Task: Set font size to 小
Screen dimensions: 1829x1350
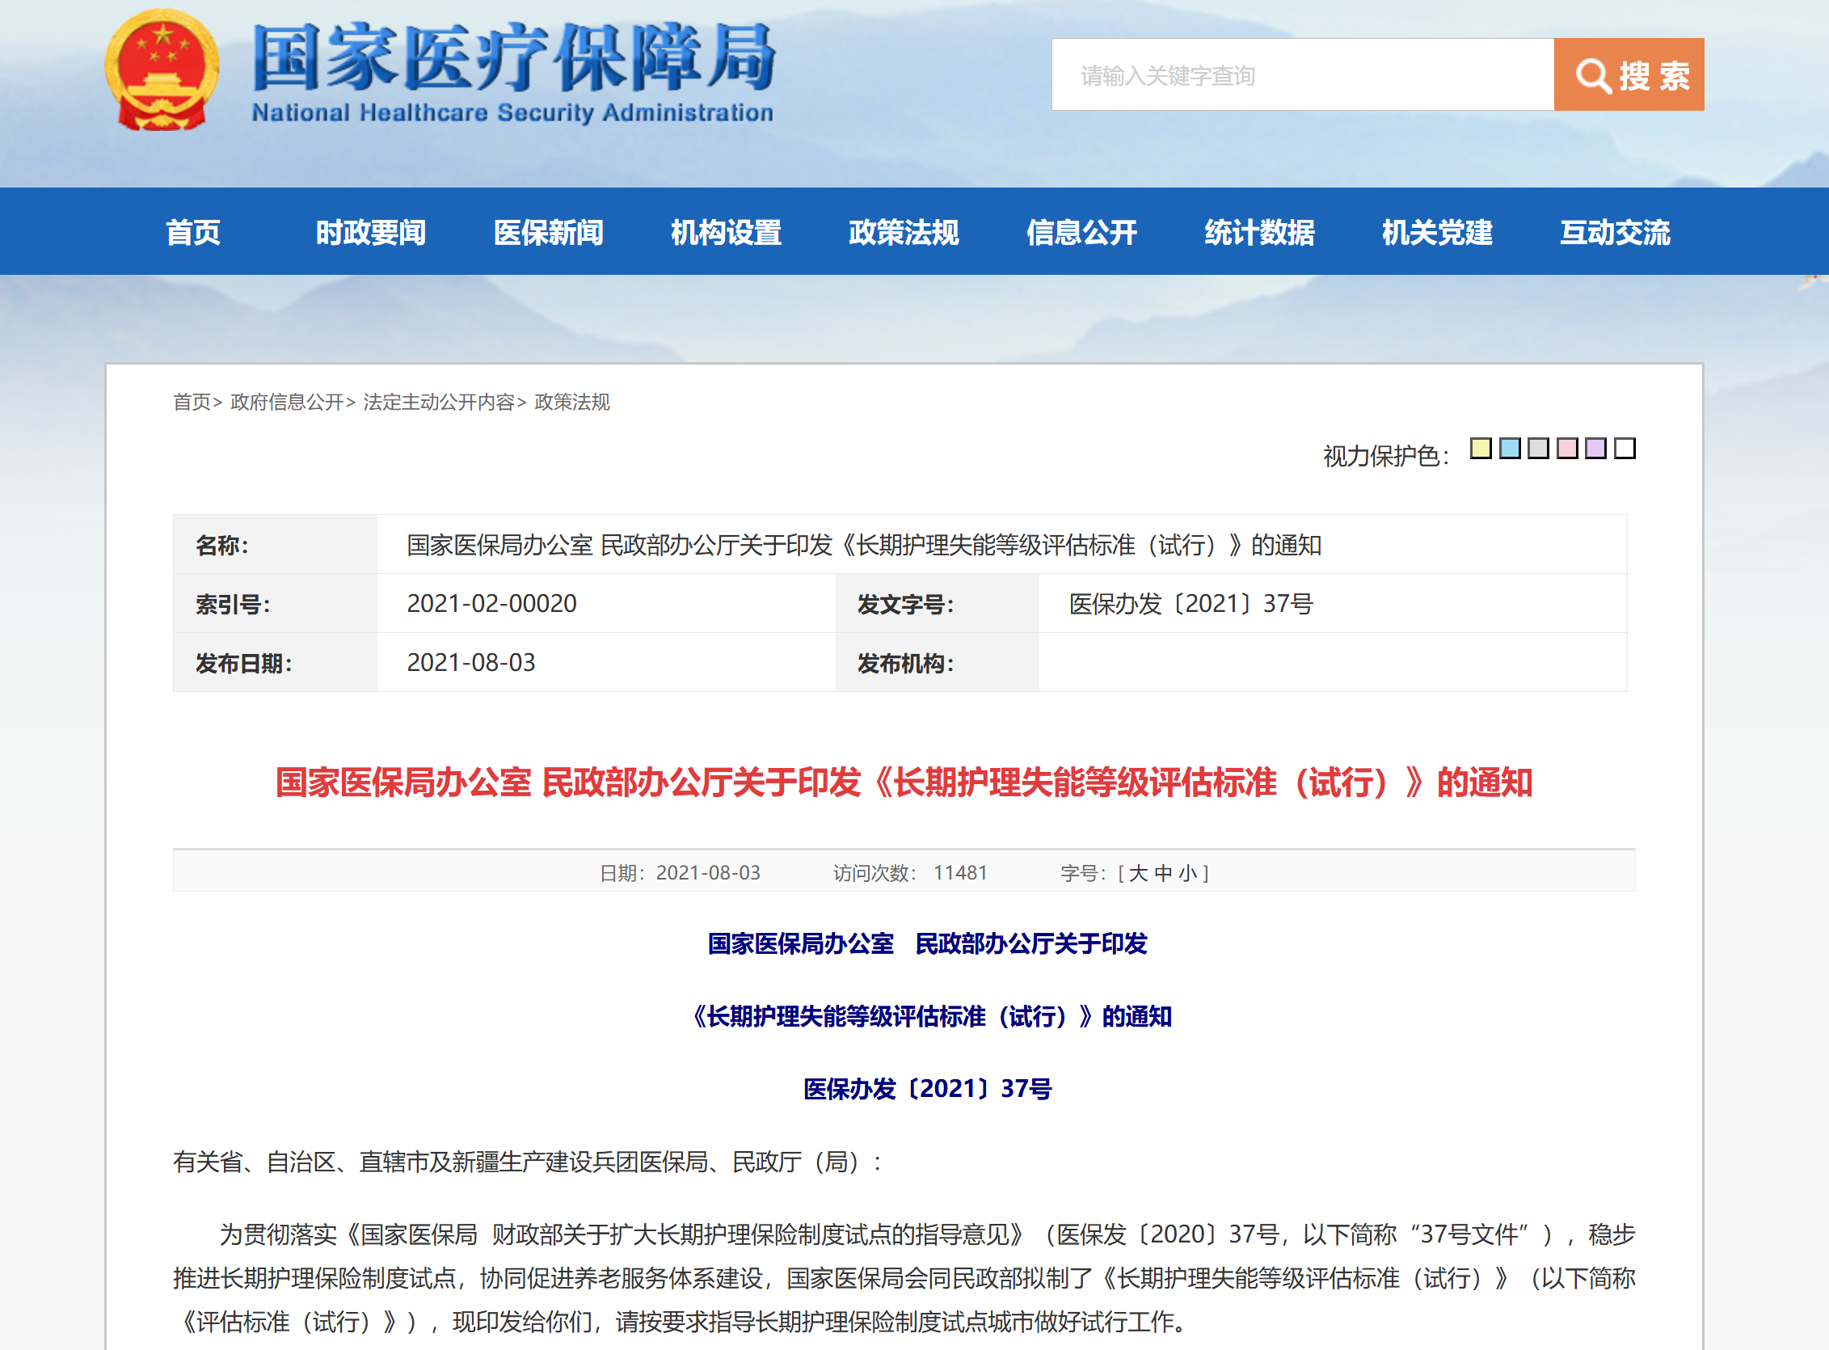Action: 1188,873
